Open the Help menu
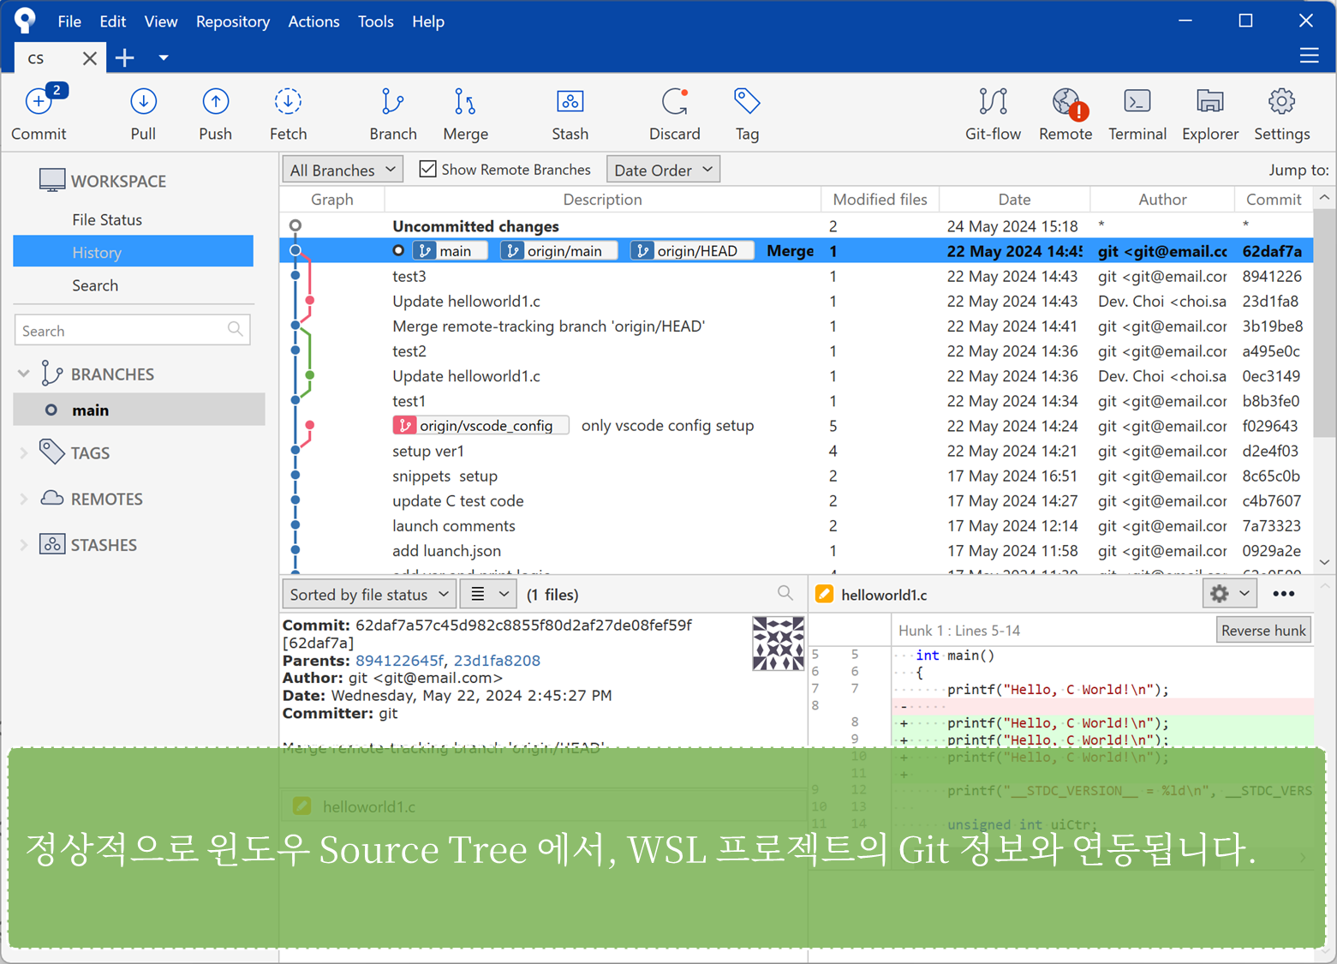Screen dimensions: 1337x964 pyautogui.click(x=428, y=21)
